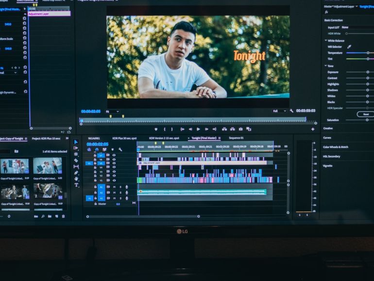
Task: Click the Reset button under Tone
Action: pyautogui.click(x=365, y=114)
